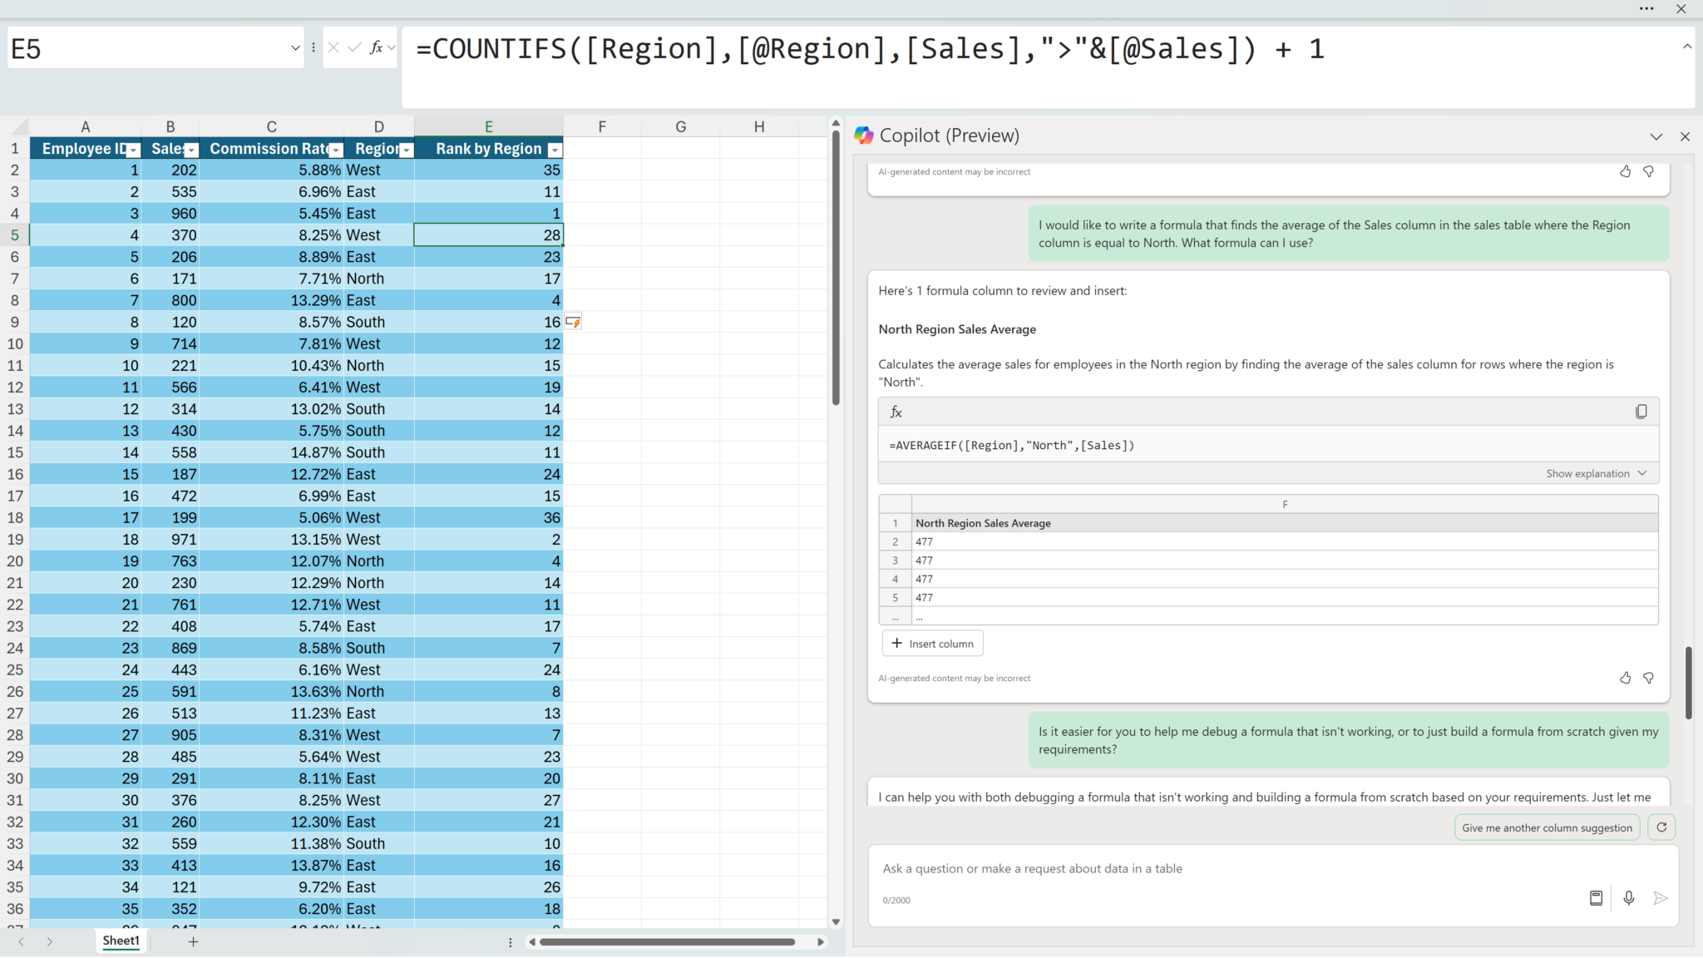Copy the AVERAGEIF formula with the copy icon
This screenshot has width=1703, height=958.
coord(1641,412)
